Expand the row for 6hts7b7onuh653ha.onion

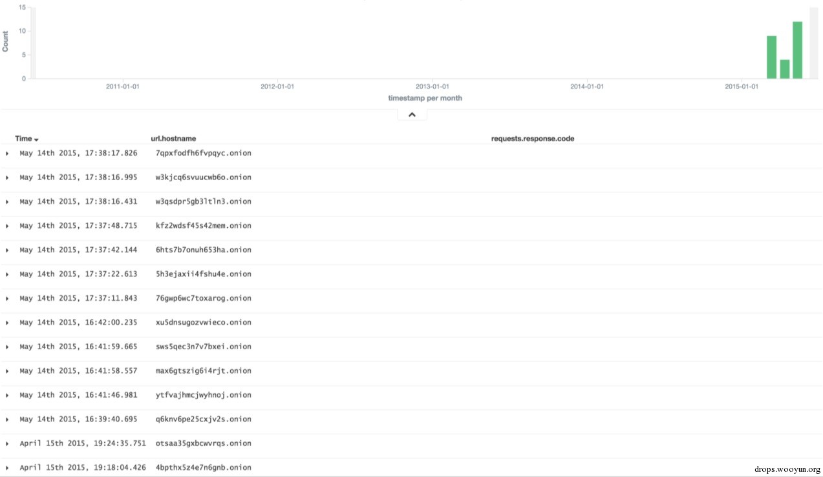7,250
